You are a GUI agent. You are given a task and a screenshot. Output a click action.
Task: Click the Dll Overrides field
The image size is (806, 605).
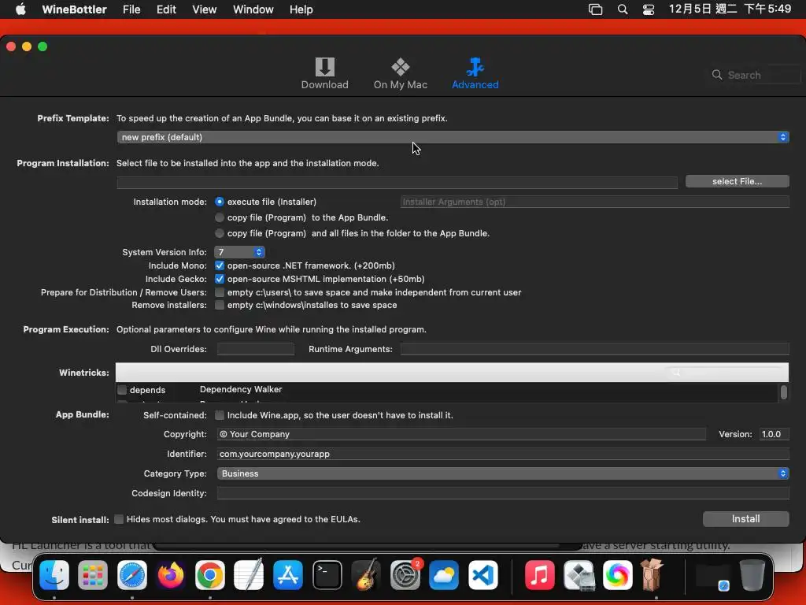tap(256, 349)
